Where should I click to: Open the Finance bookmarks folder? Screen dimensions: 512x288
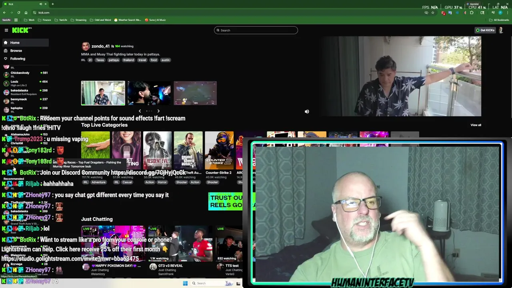(x=44, y=20)
